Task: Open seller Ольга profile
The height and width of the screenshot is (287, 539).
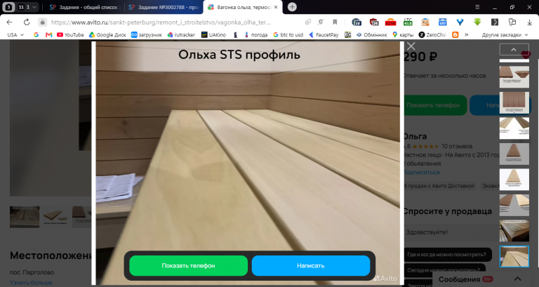Action: pyautogui.click(x=415, y=136)
